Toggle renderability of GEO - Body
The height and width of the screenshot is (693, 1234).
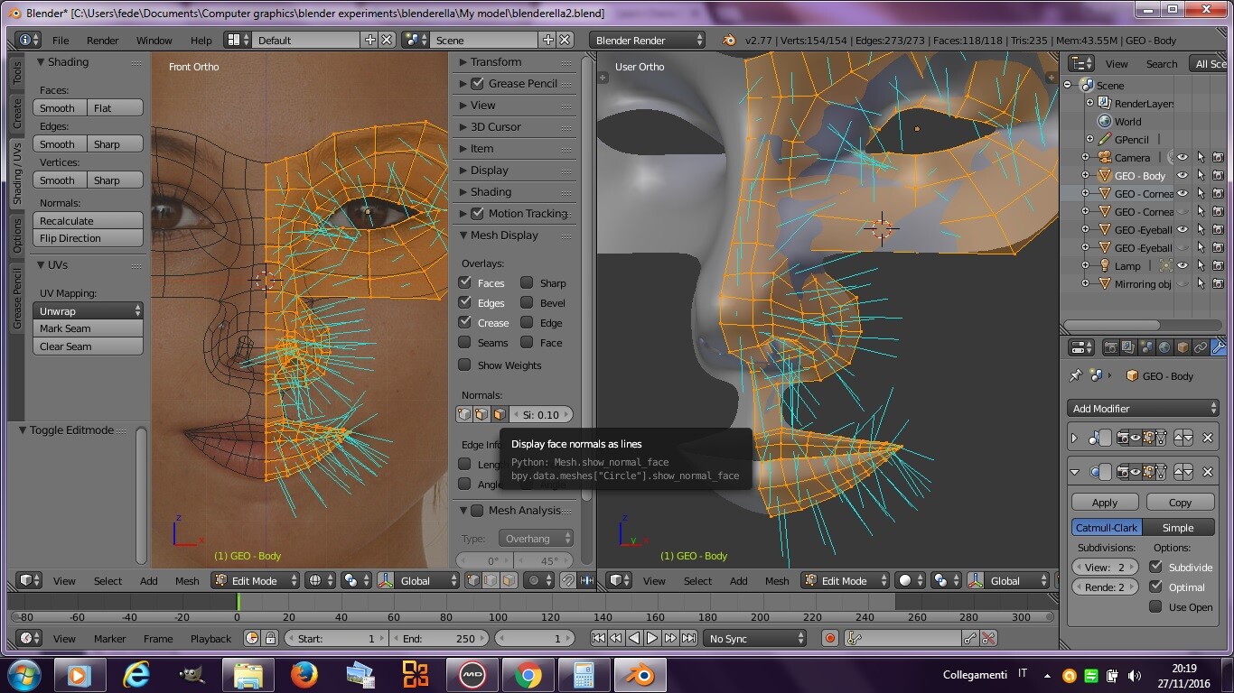[x=1218, y=175]
